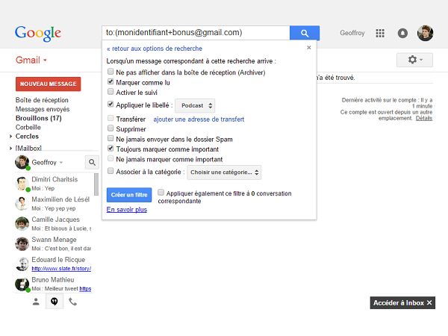Screen dimensions: 448x336
Task: Go to Messages envoyés
Action: pyautogui.click(x=43, y=109)
